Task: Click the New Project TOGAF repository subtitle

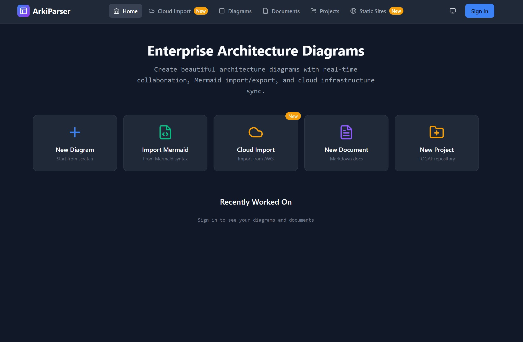Action: coord(436,159)
